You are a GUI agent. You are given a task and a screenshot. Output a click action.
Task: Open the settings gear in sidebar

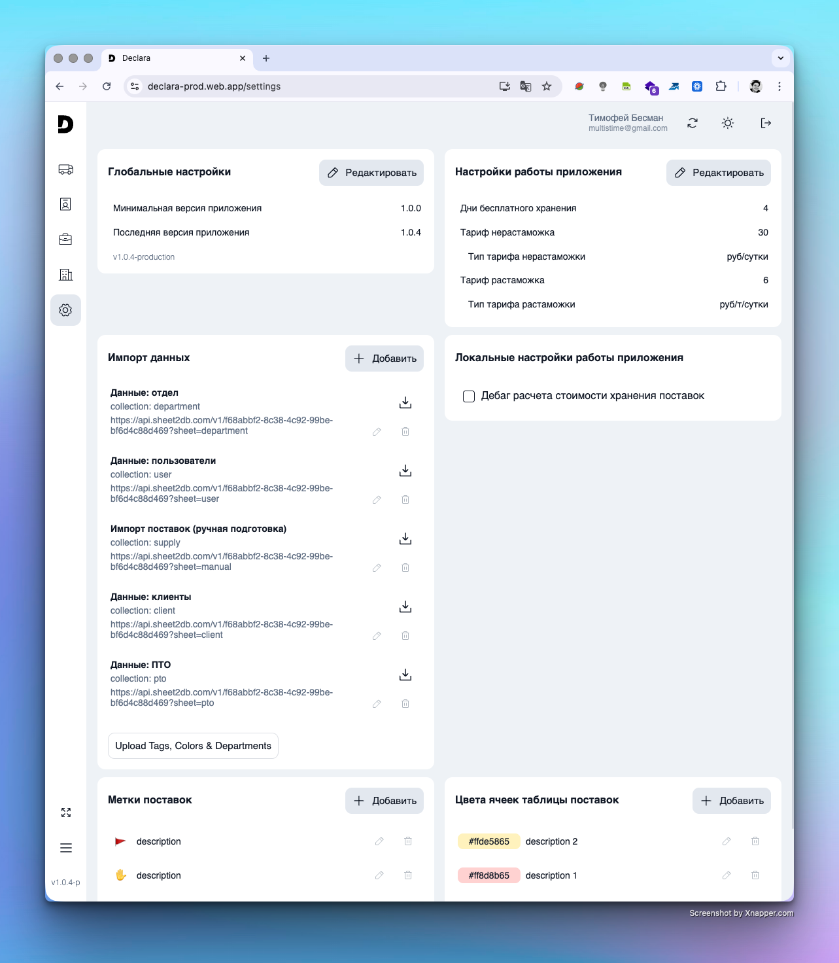click(x=65, y=310)
